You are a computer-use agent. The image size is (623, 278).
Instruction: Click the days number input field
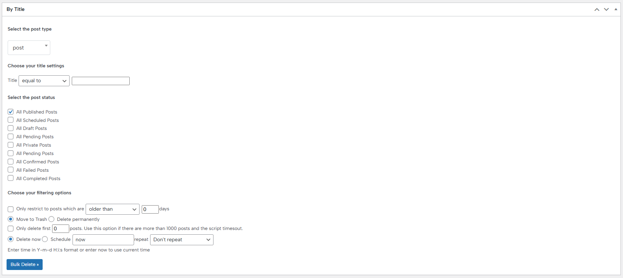150,209
